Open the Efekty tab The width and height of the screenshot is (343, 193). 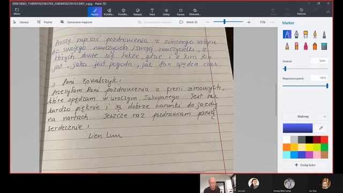click(x=166, y=12)
